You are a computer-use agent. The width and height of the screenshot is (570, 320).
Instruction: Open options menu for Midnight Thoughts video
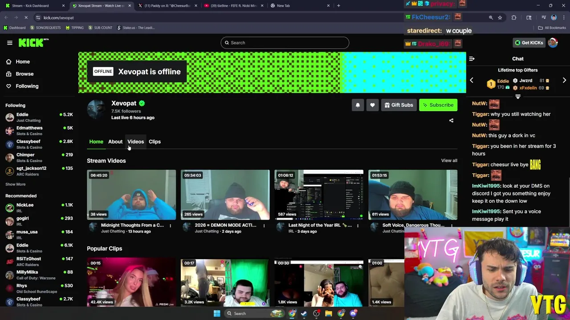point(170,226)
